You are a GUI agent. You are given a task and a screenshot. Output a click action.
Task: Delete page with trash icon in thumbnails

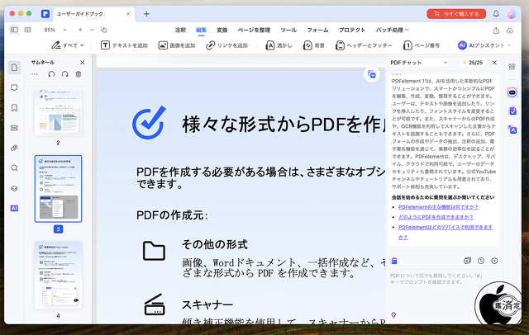point(79,74)
